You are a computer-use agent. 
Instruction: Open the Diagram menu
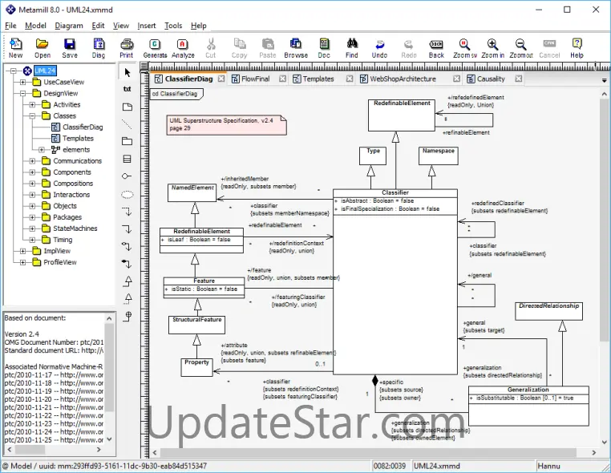pos(69,26)
